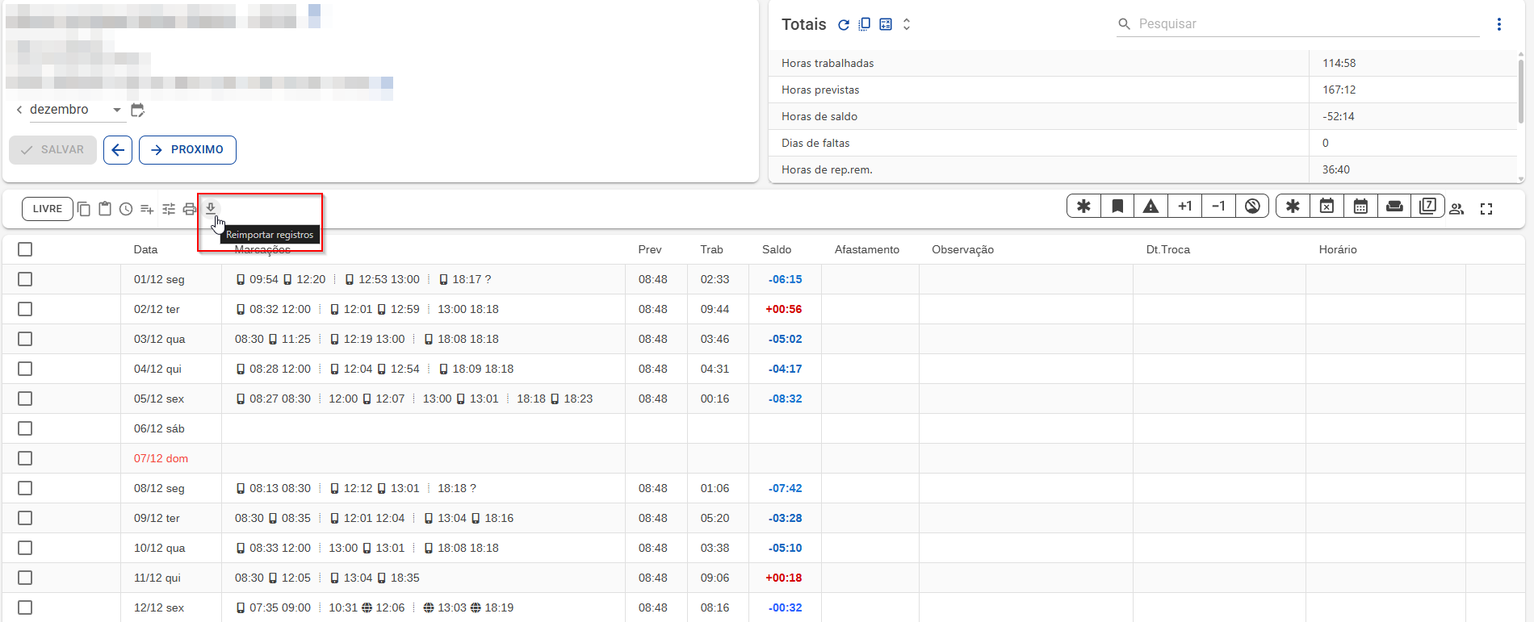Click the calendar grid icon
The width and height of the screenshot is (1534, 622).
1360,207
